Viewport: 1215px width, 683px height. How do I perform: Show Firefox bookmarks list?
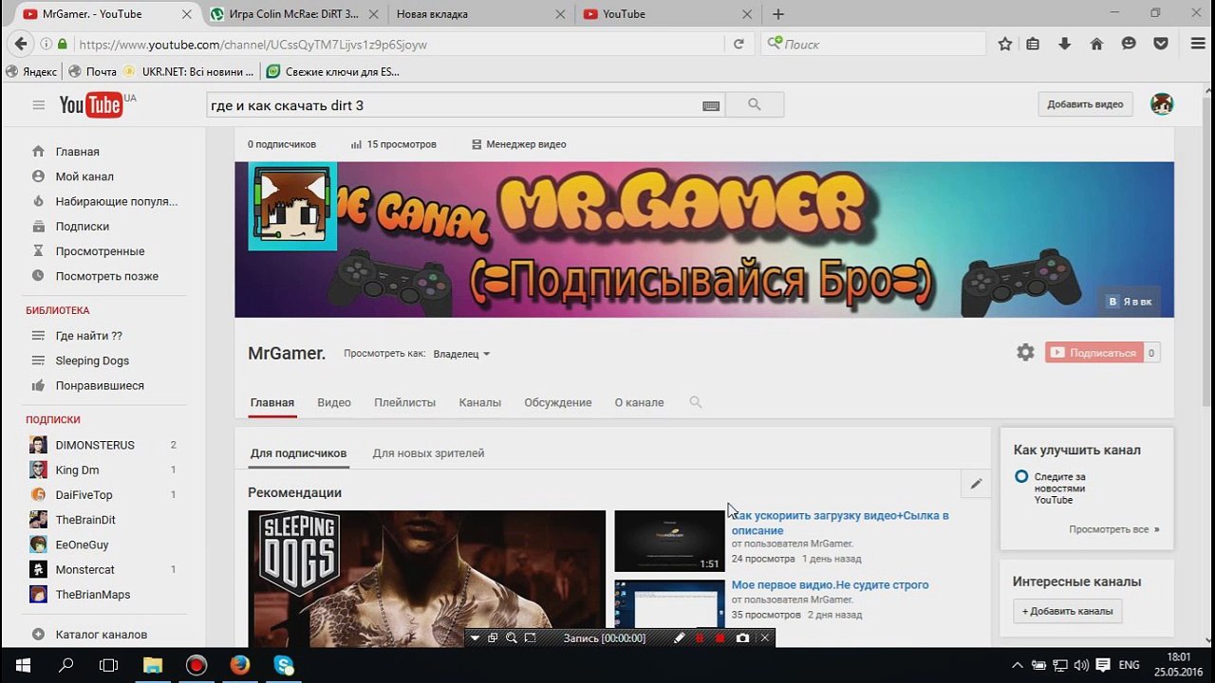(x=1033, y=44)
